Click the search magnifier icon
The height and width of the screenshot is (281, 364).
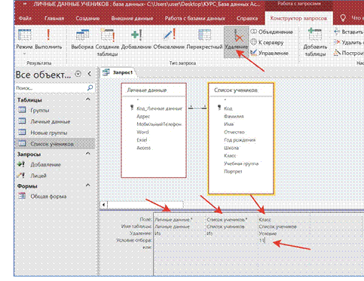coord(90,87)
